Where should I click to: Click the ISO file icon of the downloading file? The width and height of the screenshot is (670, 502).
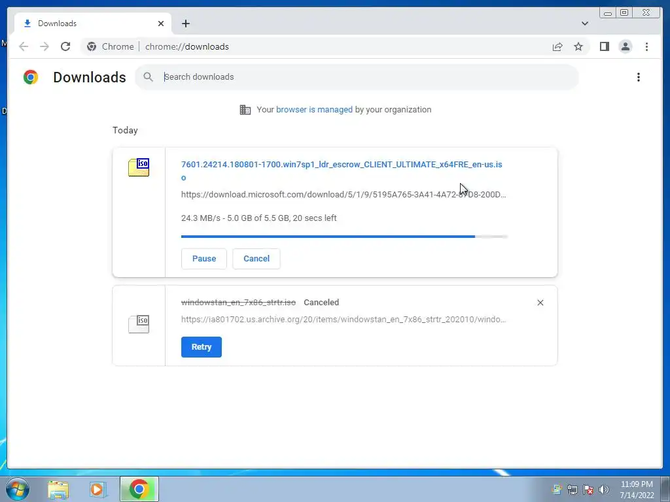[x=139, y=167]
